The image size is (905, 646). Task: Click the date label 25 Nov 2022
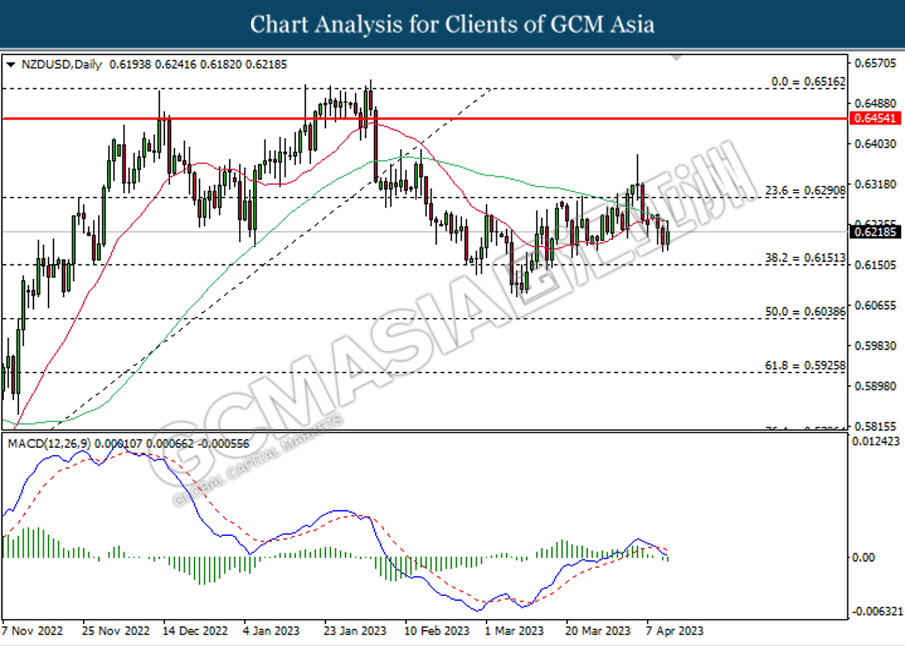tap(115, 631)
